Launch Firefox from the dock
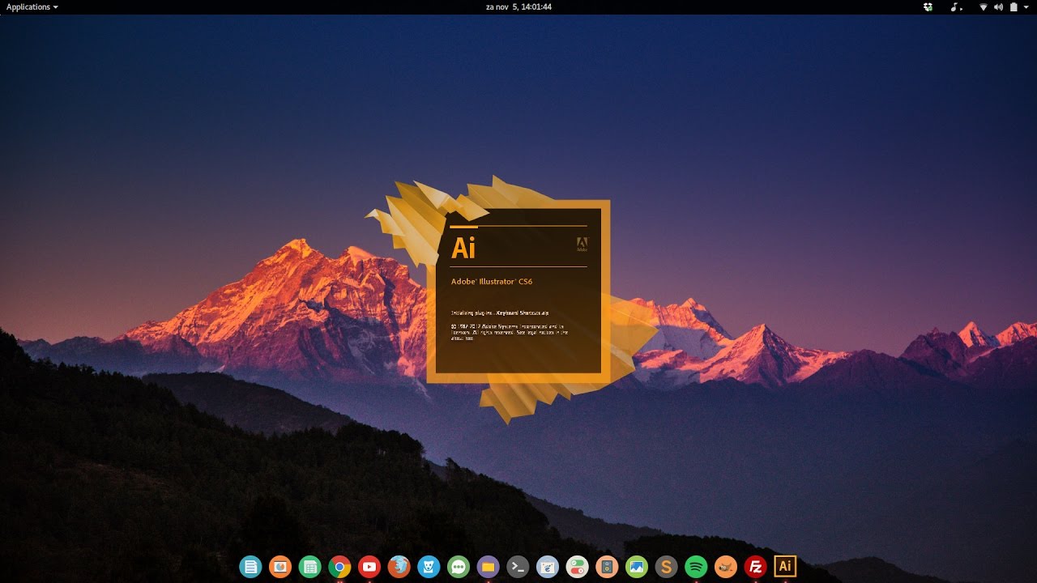 pos(399,567)
